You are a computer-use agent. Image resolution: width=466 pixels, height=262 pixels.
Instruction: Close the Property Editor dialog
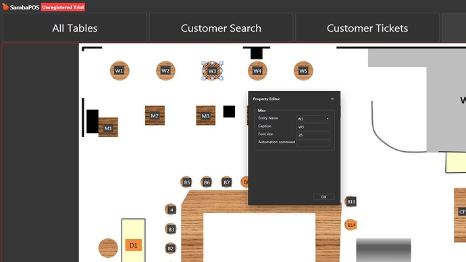click(332, 99)
